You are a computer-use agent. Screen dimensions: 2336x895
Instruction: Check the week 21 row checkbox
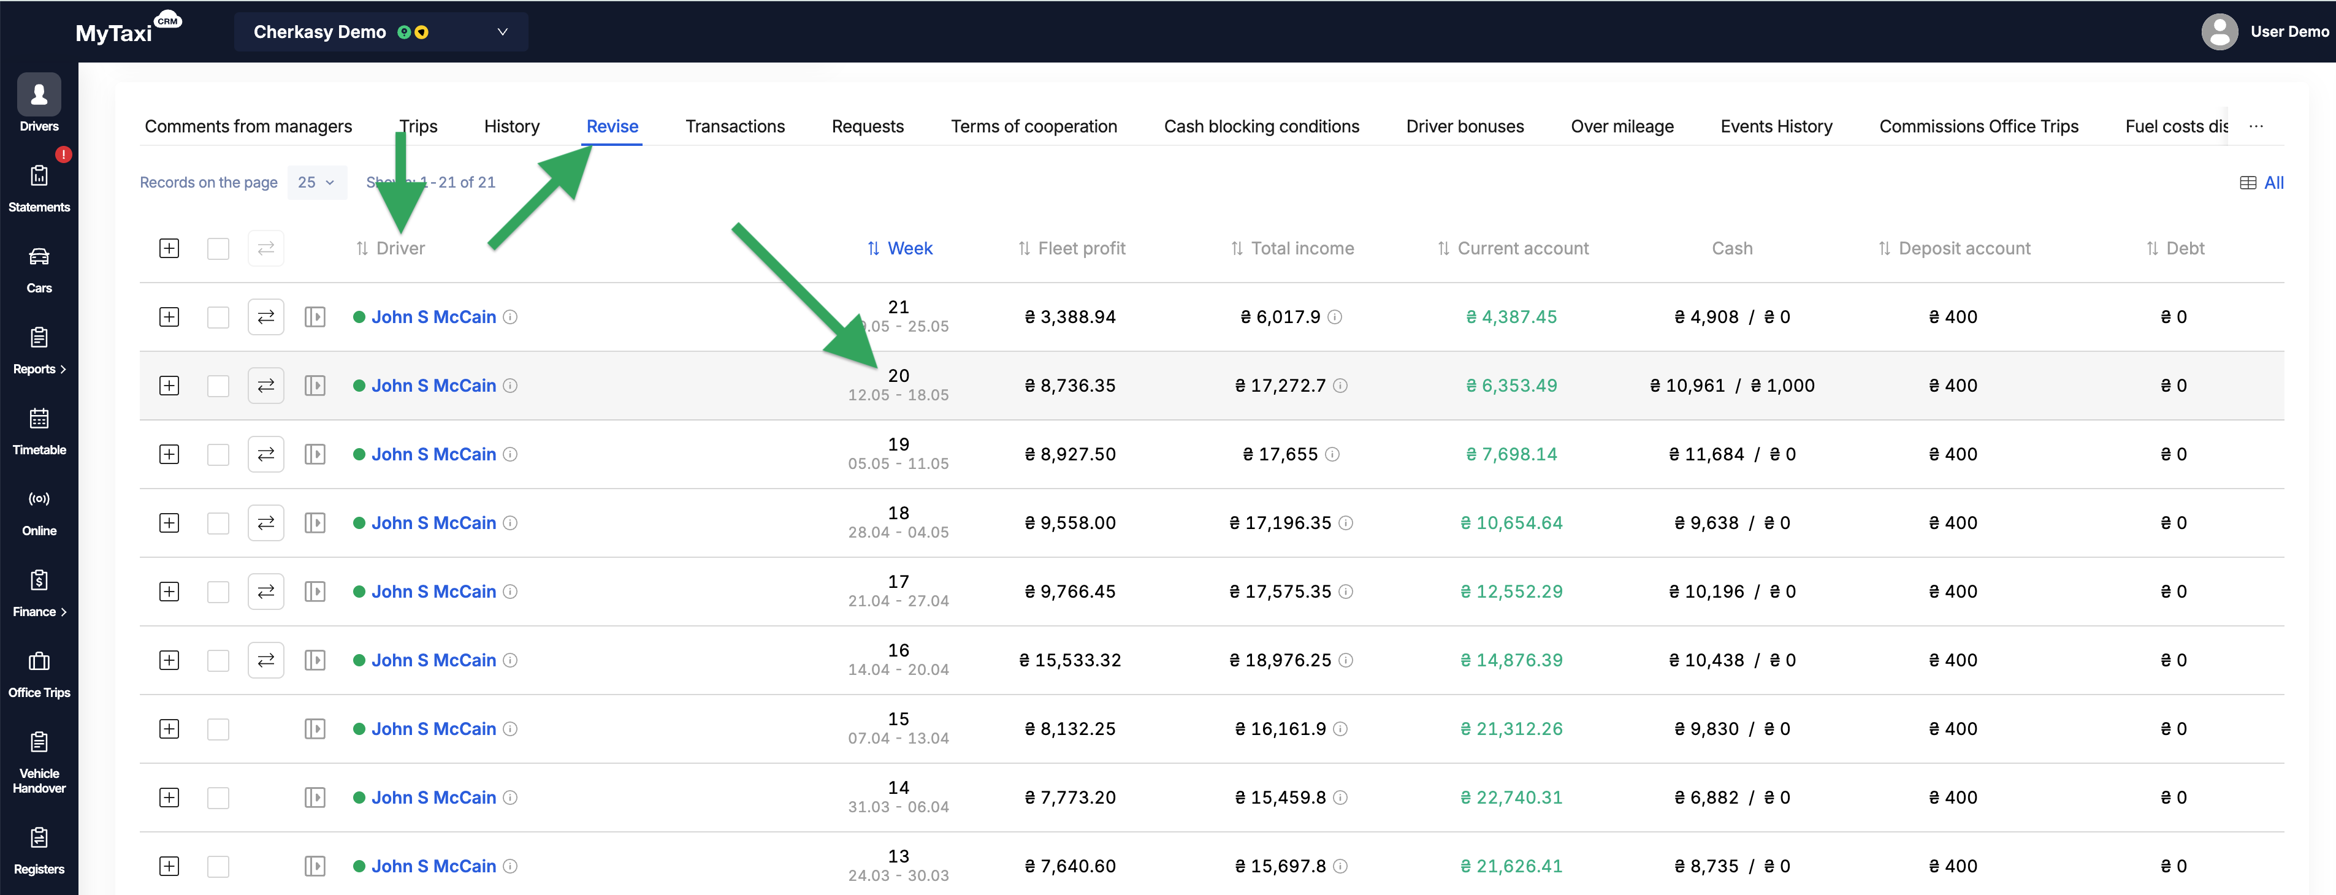pos(218,318)
